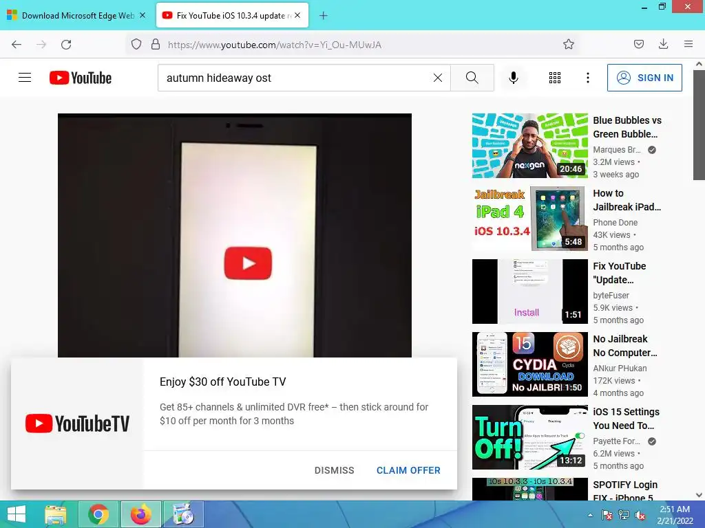Open YouTube apps grid
This screenshot has height=528, width=705.
point(555,78)
